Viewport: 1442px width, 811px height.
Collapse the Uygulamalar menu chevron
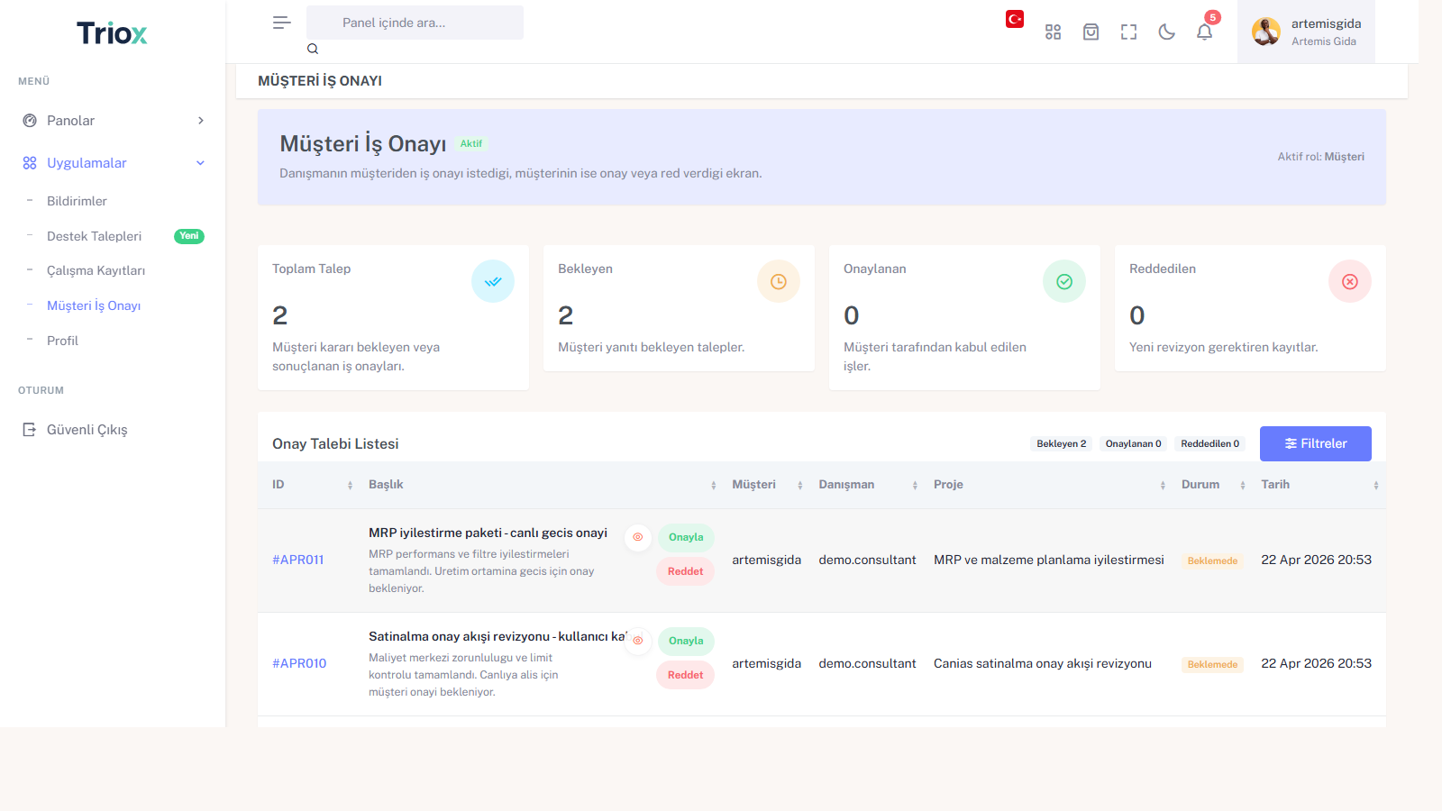(201, 163)
